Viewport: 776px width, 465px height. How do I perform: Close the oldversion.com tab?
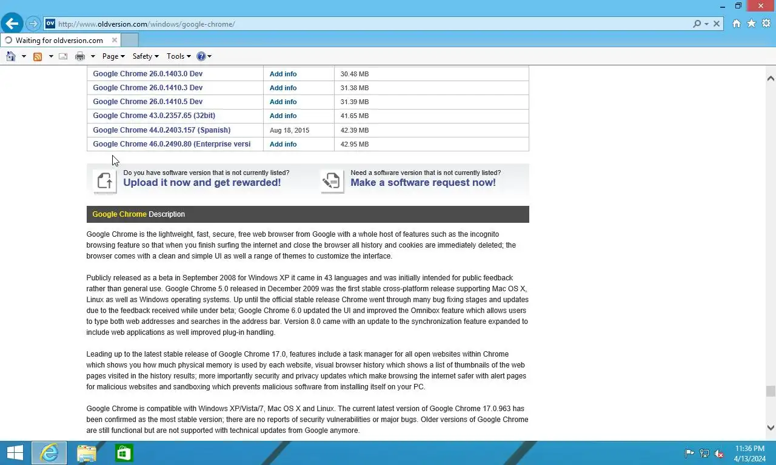click(115, 41)
